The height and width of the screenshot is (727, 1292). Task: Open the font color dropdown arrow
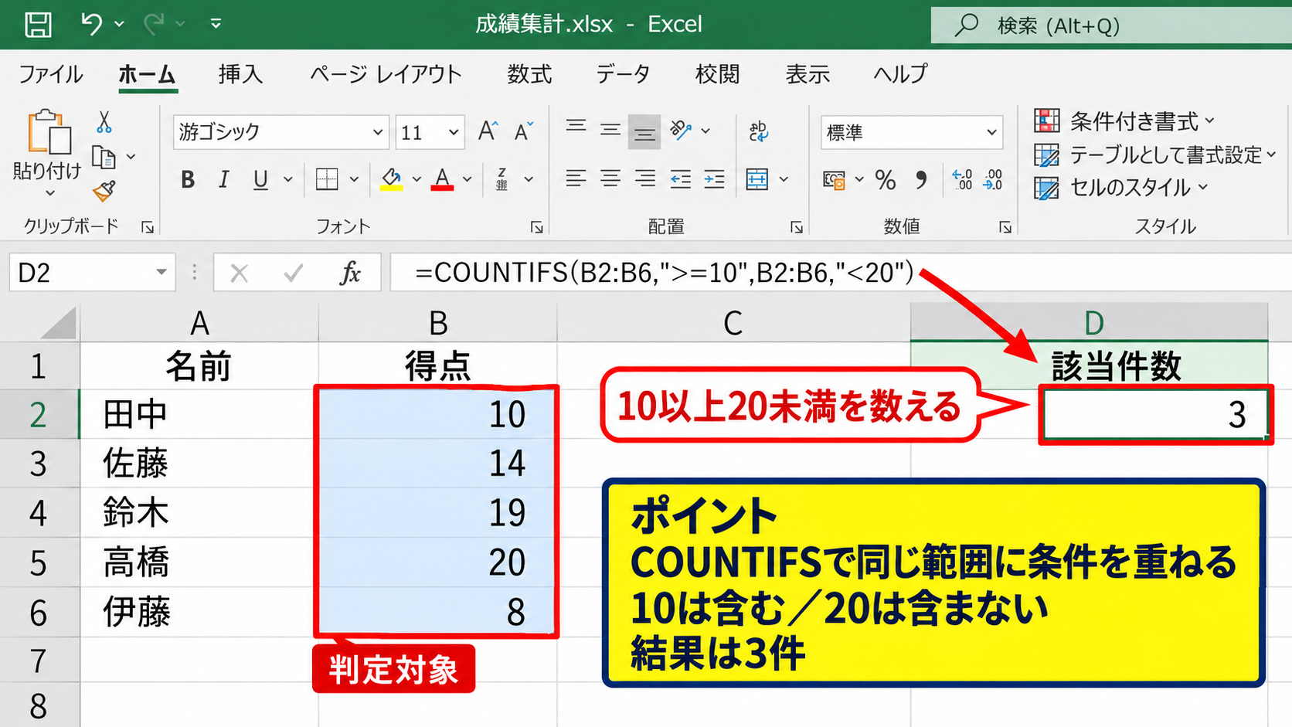pos(467,179)
